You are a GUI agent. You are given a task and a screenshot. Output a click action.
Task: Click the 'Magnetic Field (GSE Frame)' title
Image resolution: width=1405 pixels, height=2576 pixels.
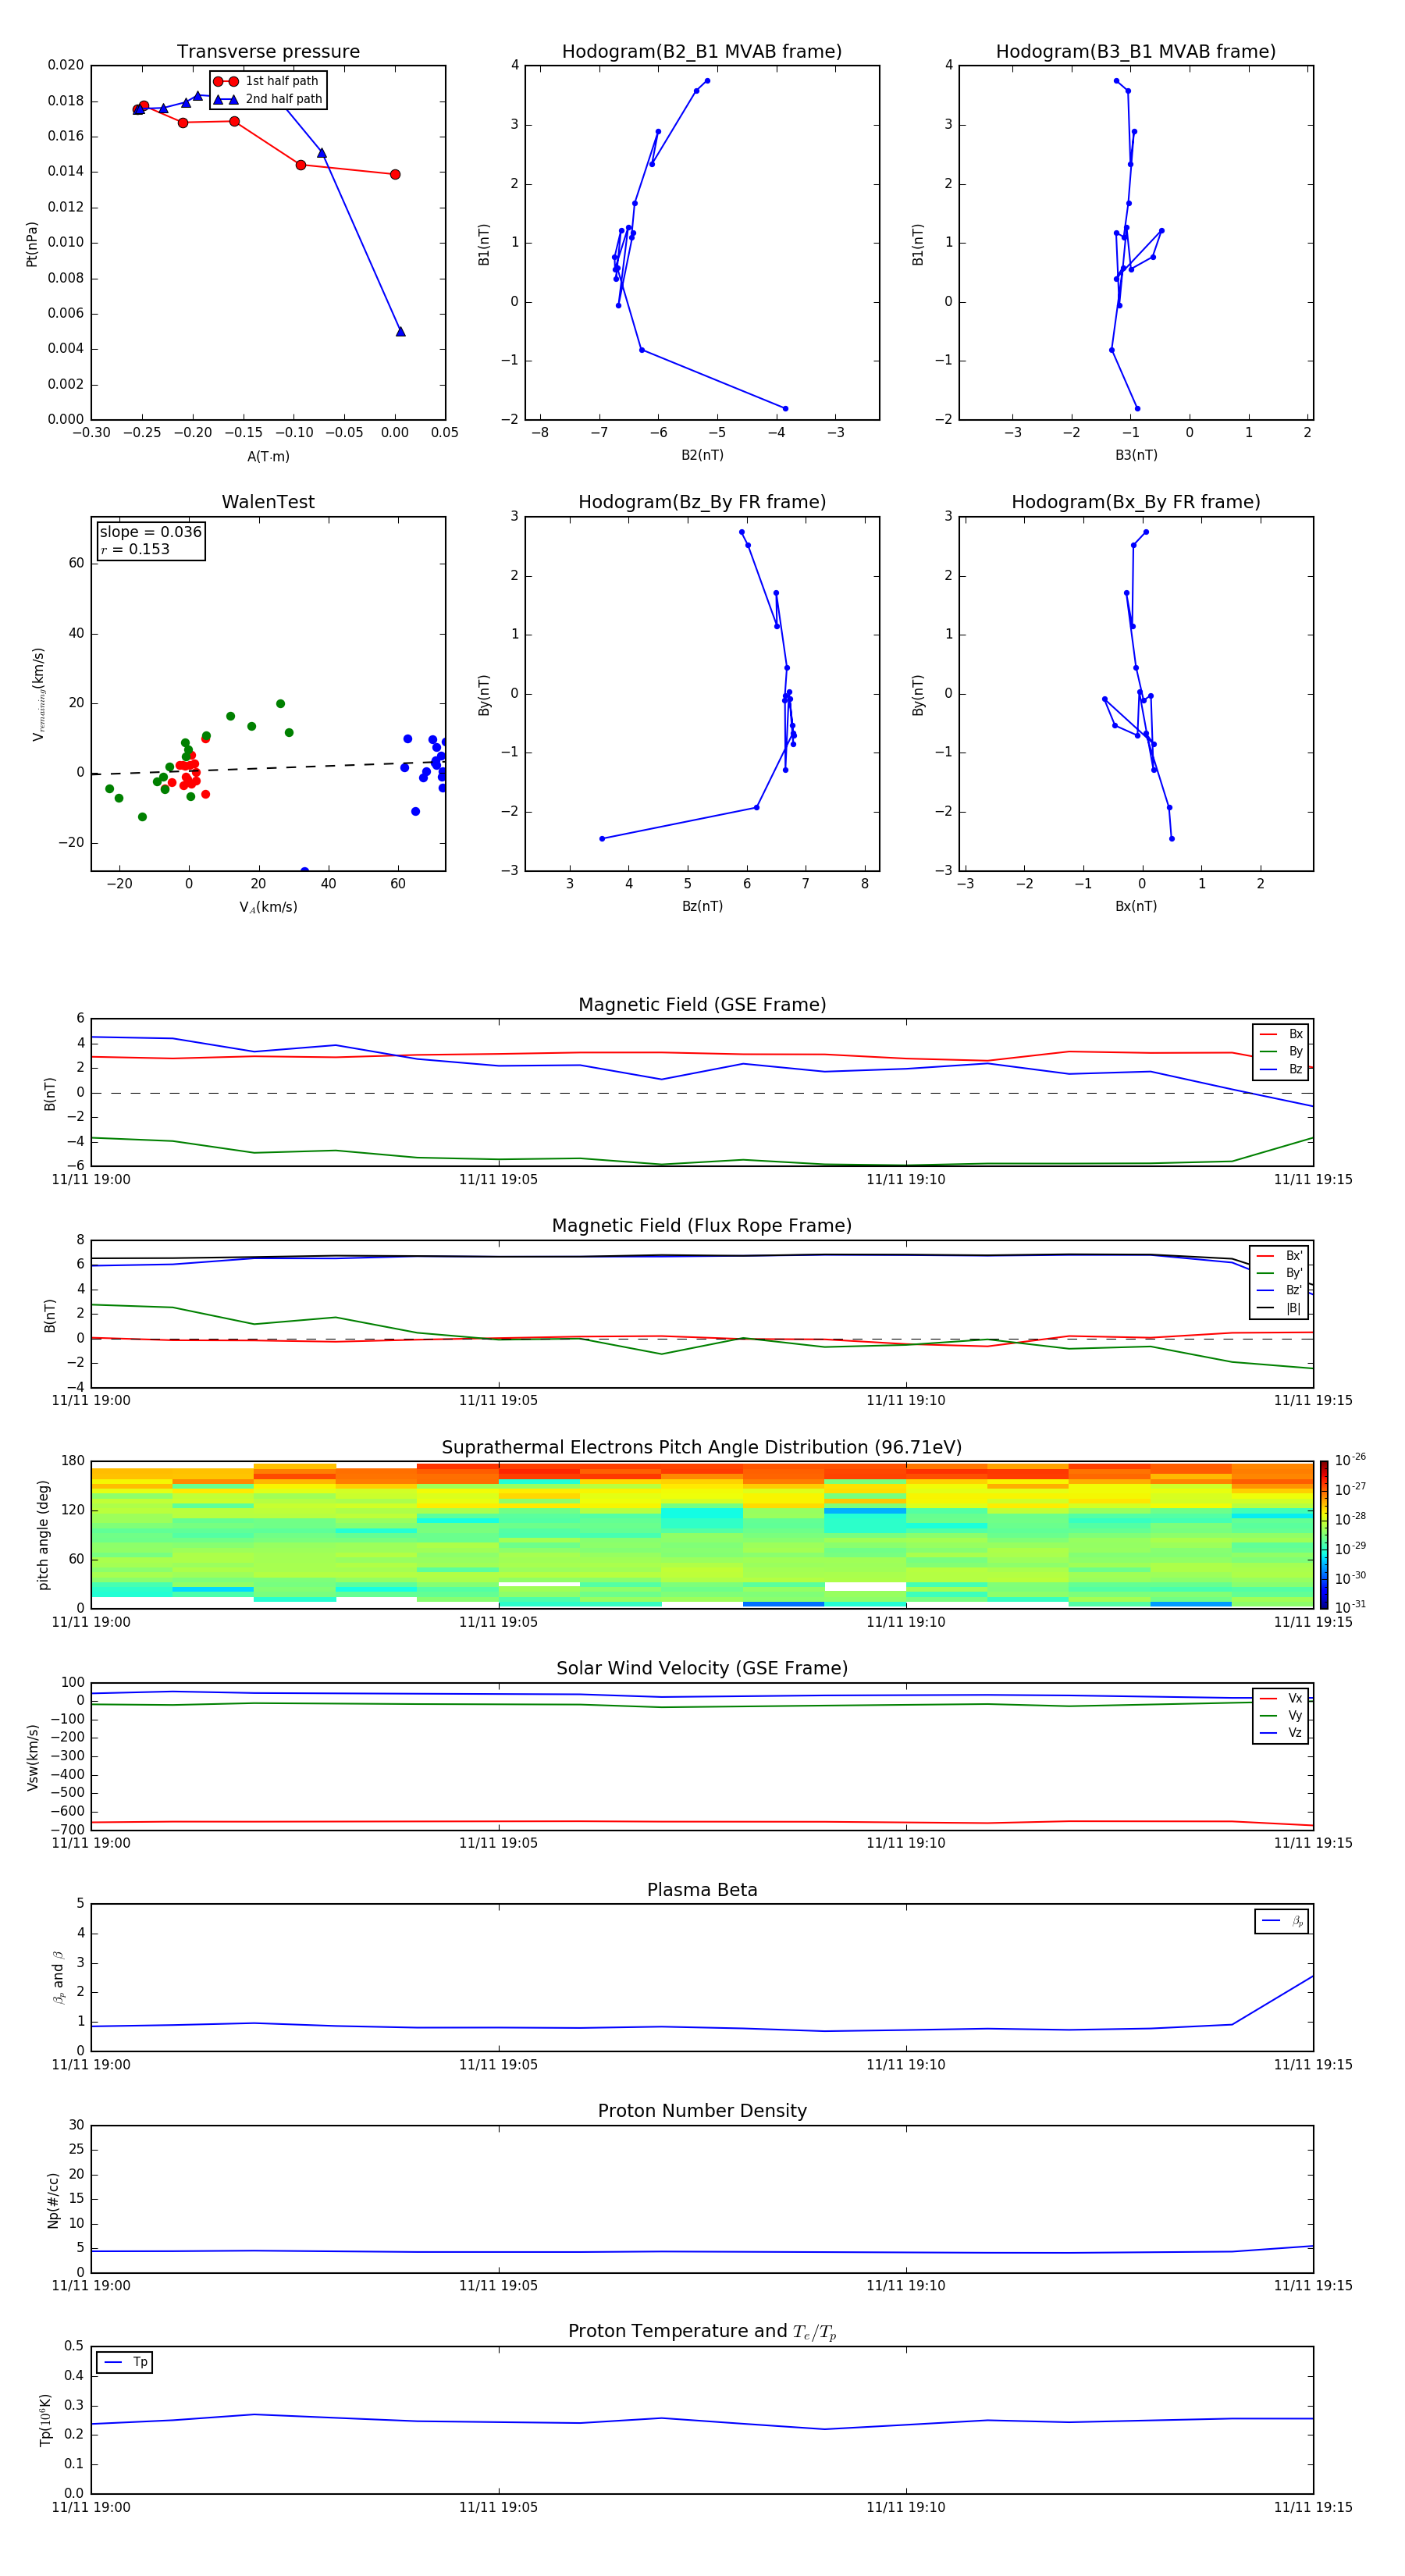coord(702,1005)
